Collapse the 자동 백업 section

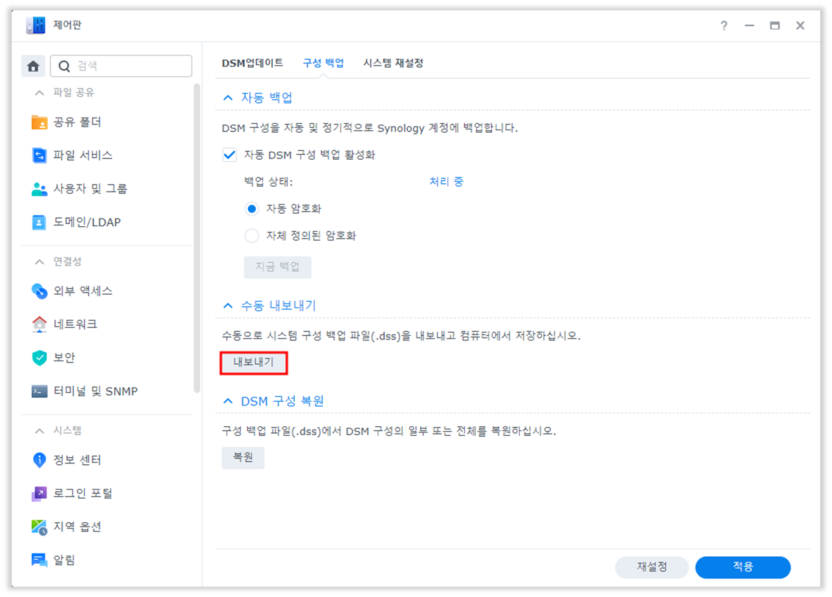pyautogui.click(x=228, y=98)
